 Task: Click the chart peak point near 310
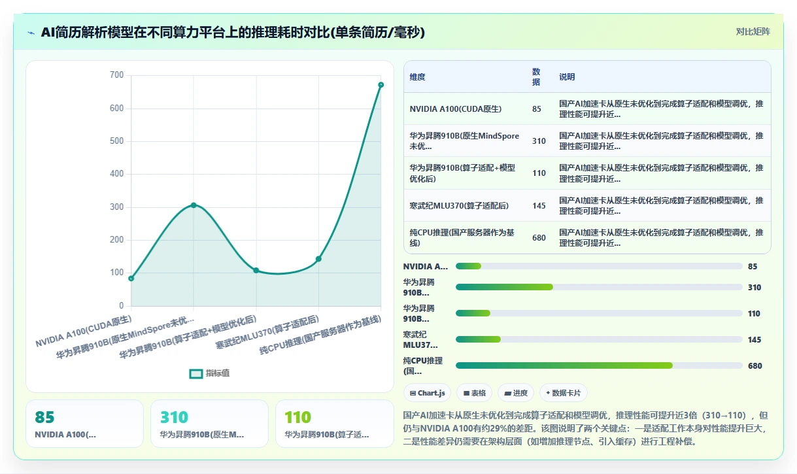(194, 205)
